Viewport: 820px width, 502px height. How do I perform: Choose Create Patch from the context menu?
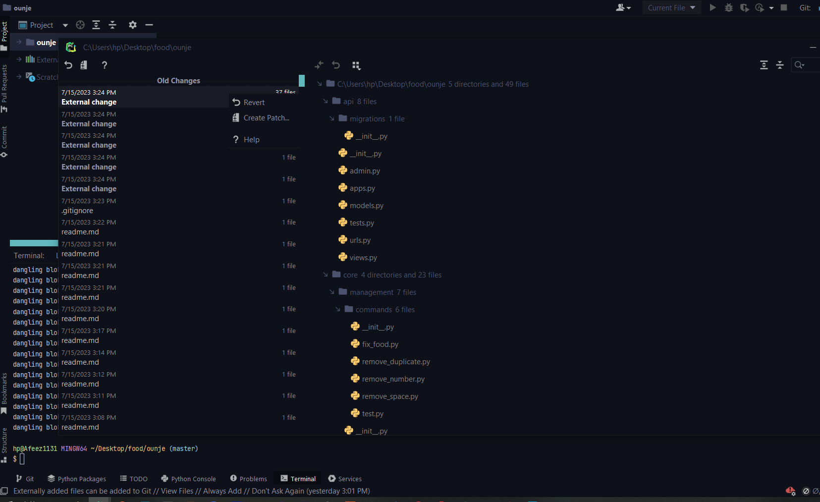264,117
